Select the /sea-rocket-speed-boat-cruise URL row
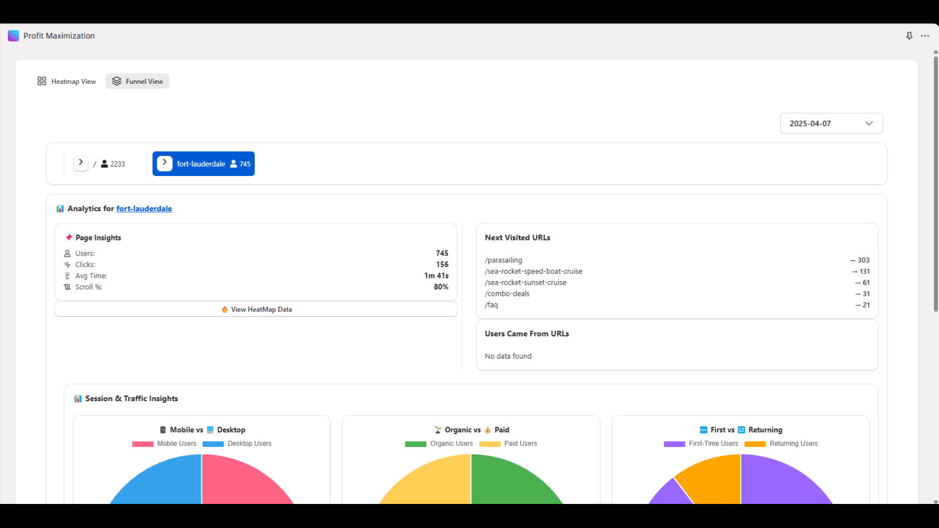This screenshot has height=528, width=939. coord(677,271)
